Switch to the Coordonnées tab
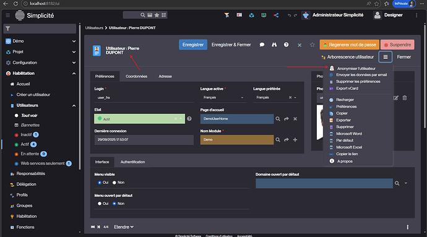The height and width of the screenshot is (237, 427). tap(136, 76)
